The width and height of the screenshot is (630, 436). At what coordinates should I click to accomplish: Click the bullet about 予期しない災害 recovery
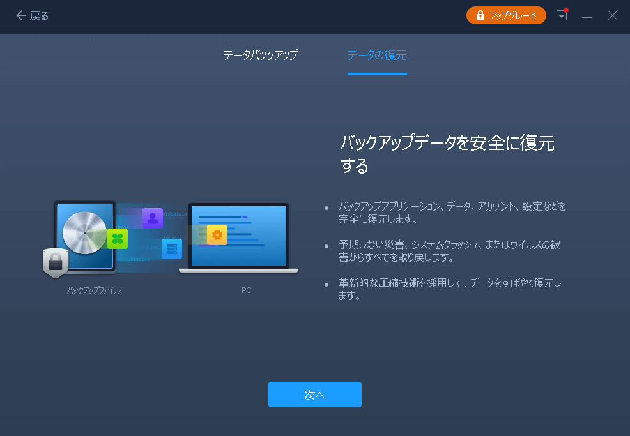[450, 251]
